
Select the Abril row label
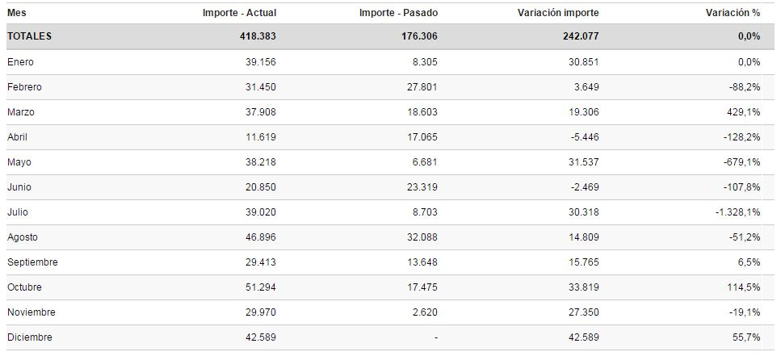coord(17,137)
